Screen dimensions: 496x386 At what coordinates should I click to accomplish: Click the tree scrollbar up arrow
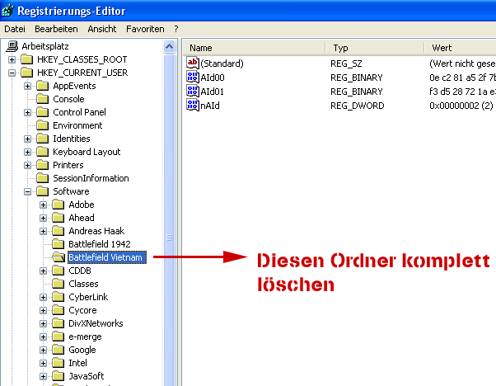169,47
